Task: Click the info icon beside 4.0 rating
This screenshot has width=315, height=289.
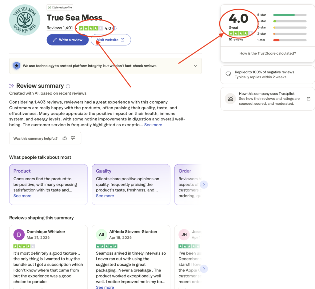Action: coord(114,28)
